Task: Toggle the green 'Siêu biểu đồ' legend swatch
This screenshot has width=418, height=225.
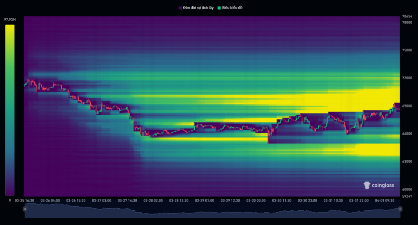Action: pyautogui.click(x=219, y=8)
